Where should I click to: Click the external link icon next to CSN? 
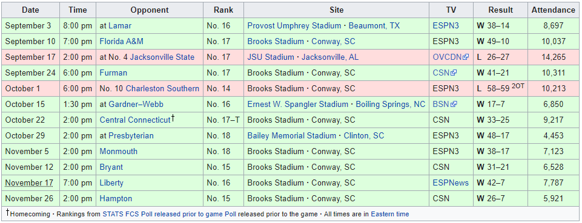point(454,73)
